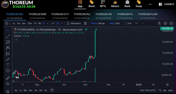Open the NFTs section icon
This screenshot has width=176, height=94.
coord(103,2)
